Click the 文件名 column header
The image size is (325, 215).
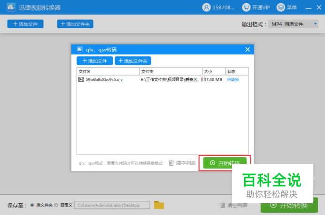[x=108, y=71]
